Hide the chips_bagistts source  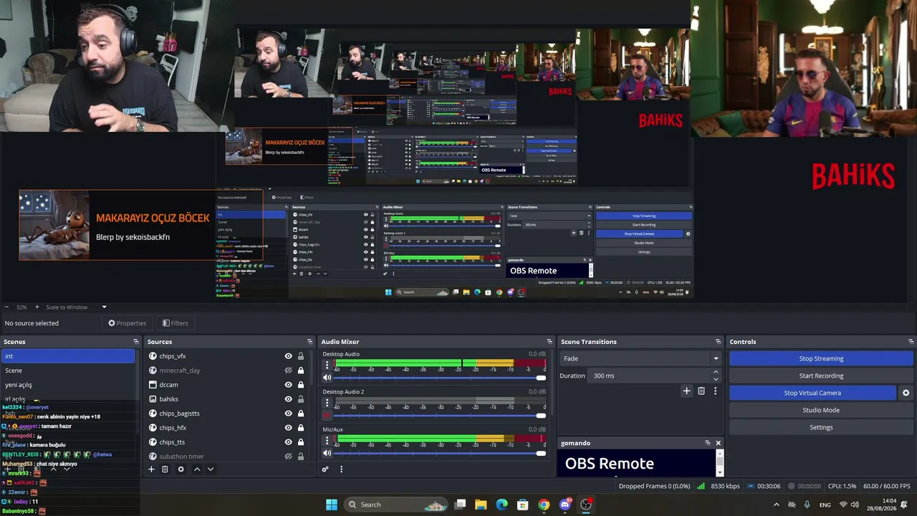[x=289, y=414]
